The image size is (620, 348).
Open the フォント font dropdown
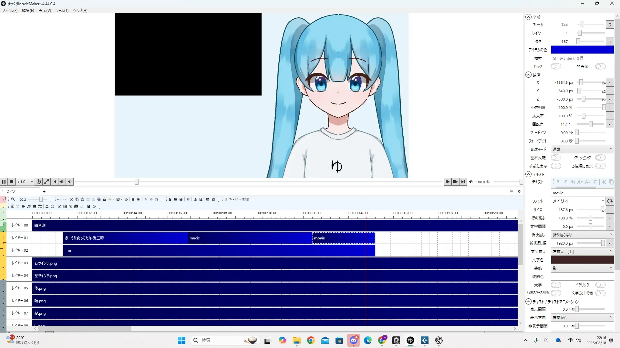(578, 201)
